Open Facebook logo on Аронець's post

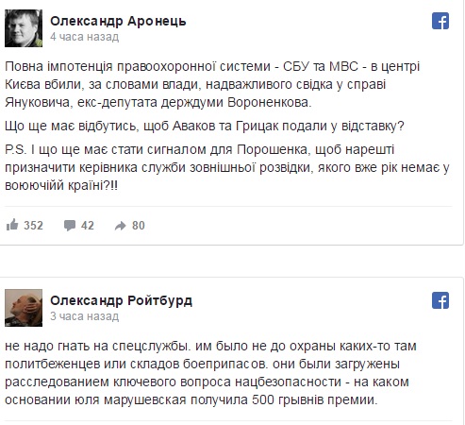coord(440,21)
